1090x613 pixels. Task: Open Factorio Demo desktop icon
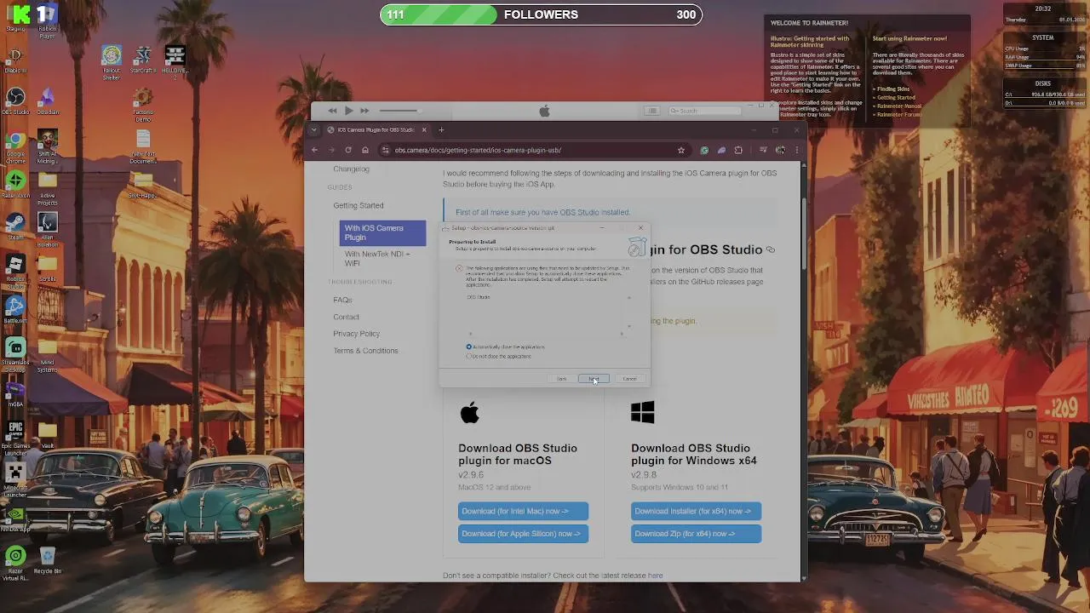143,106
